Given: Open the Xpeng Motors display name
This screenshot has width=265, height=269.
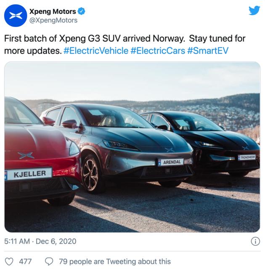Looking at the screenshot, I should (x=53, y=11).
